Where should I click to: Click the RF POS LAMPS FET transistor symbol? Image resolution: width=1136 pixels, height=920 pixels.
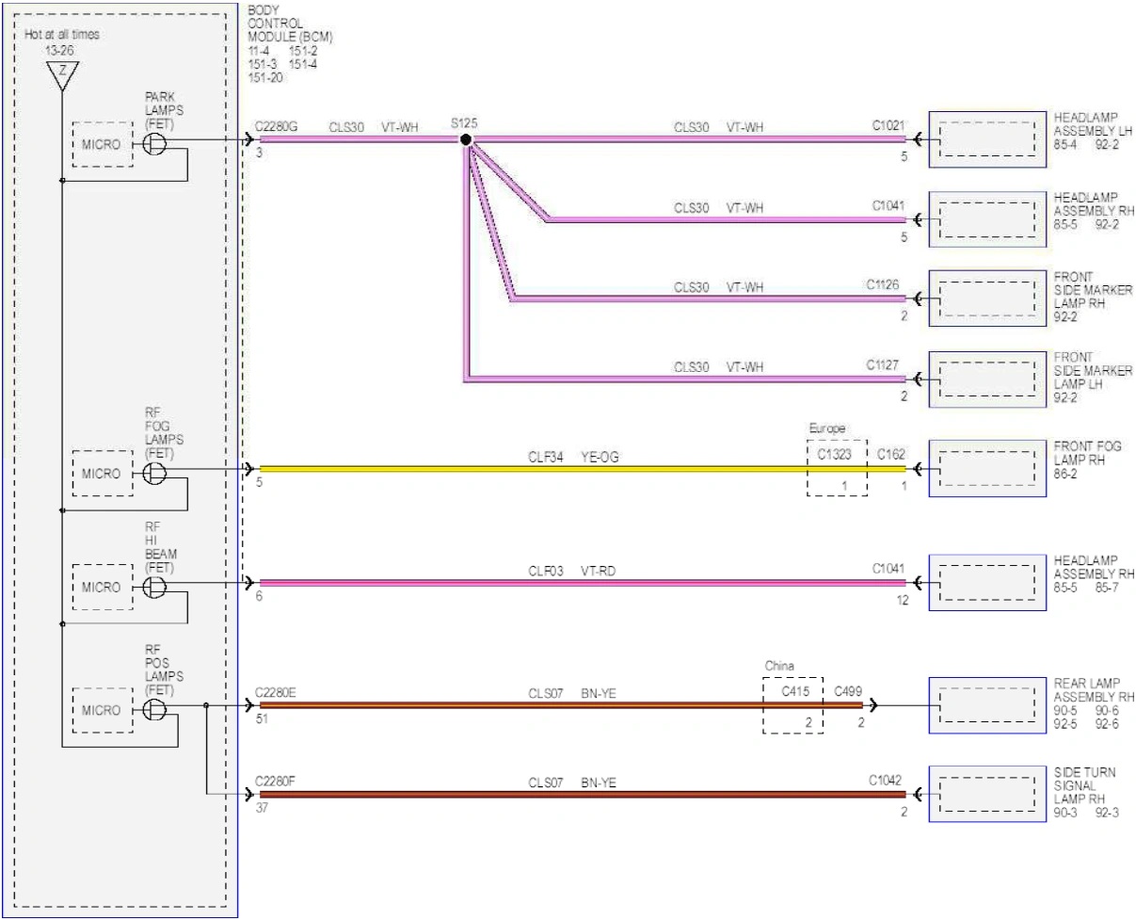click(155, 710)
